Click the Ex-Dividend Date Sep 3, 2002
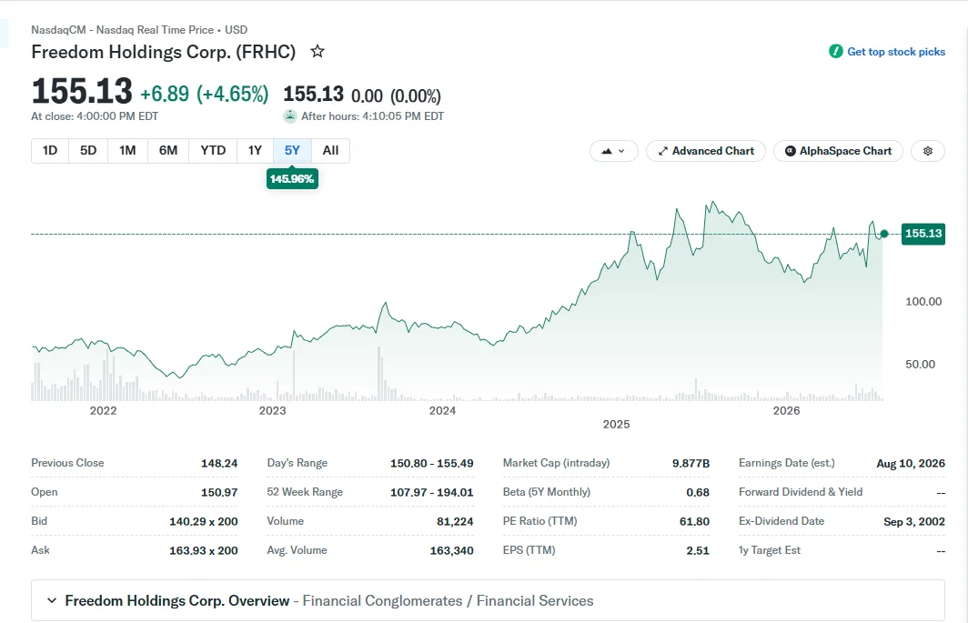The width and height of the screenshot is (968, 623). 914,521
